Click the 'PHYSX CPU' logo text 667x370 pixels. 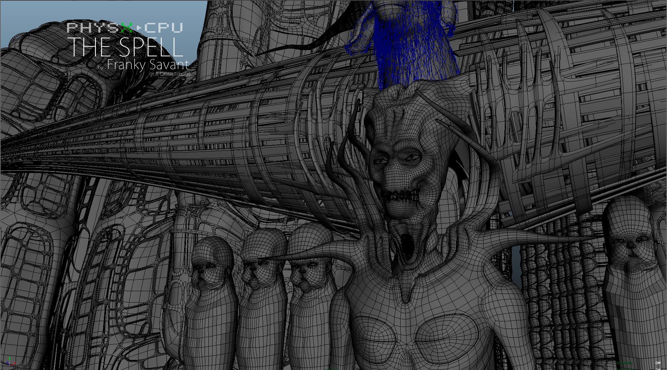point(125,27)
